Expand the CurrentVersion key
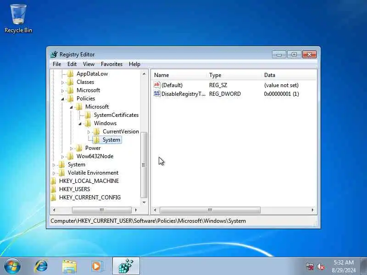The height and width of the screenshot is (275, 367). pyautogui.click(x=89, y=132)
